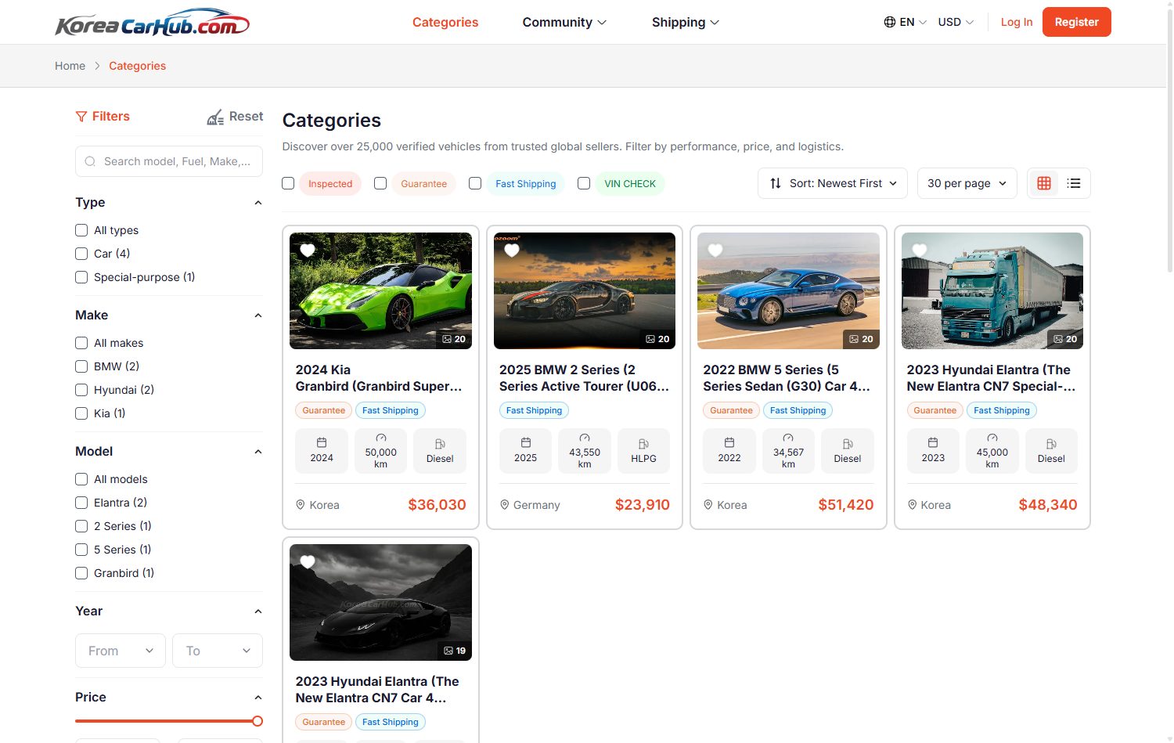Open the 2022 BMW 5 Series listing title
The width and height of the screenshot is (1174, 743).
(x=787, y=378)
